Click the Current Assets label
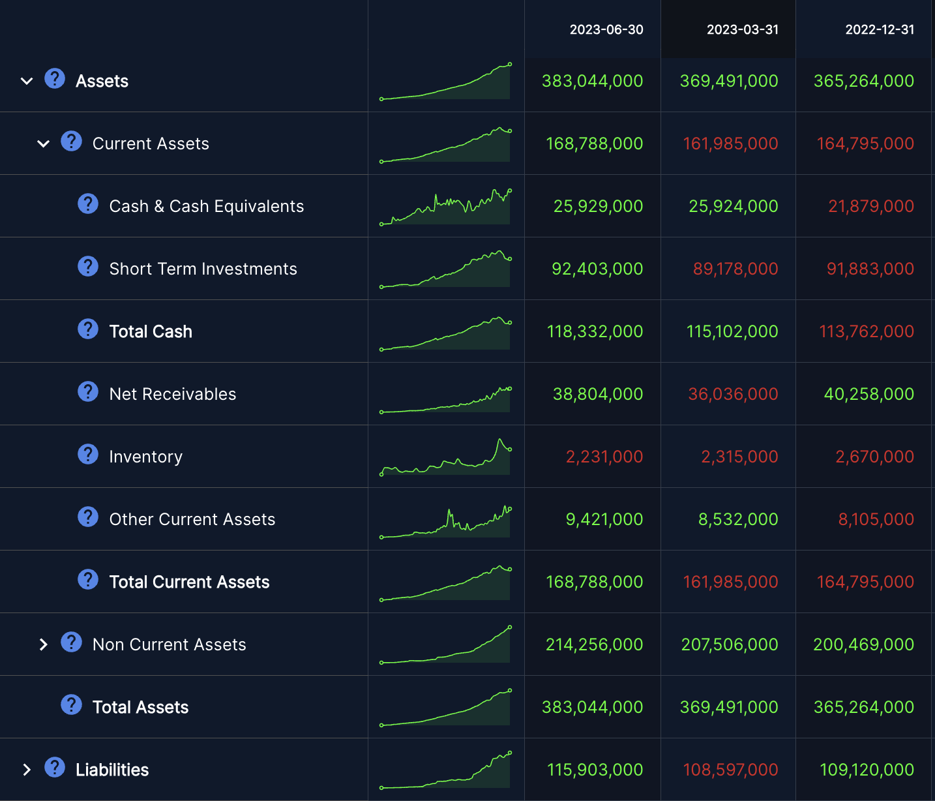The image size is (935, 801). click(x=151, y=144)
